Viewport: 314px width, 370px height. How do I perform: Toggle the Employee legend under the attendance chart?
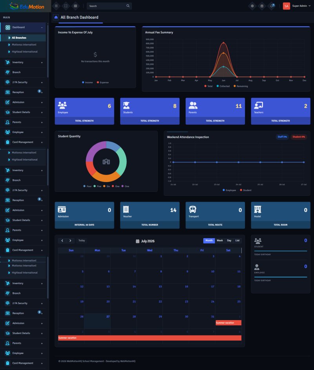point(229,190)
